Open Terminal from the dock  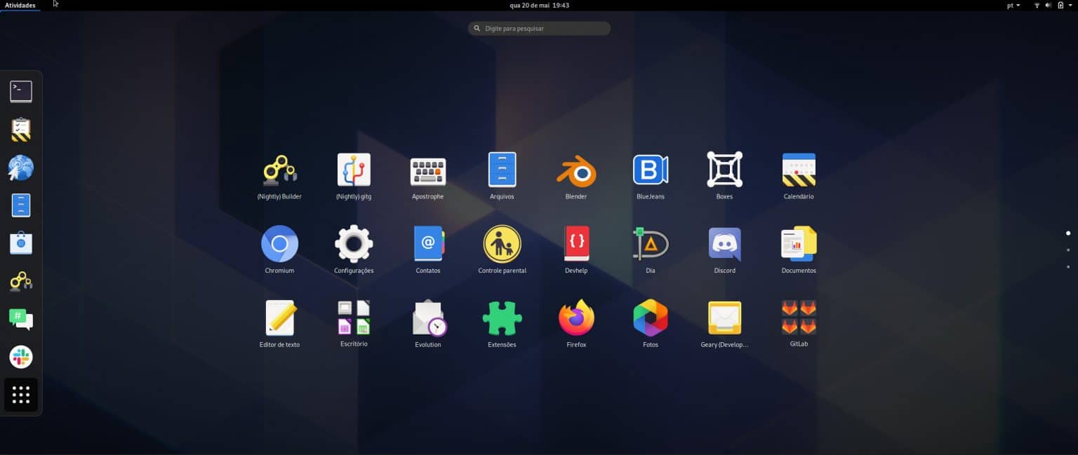pyautogui.click(x=21, y=92)
